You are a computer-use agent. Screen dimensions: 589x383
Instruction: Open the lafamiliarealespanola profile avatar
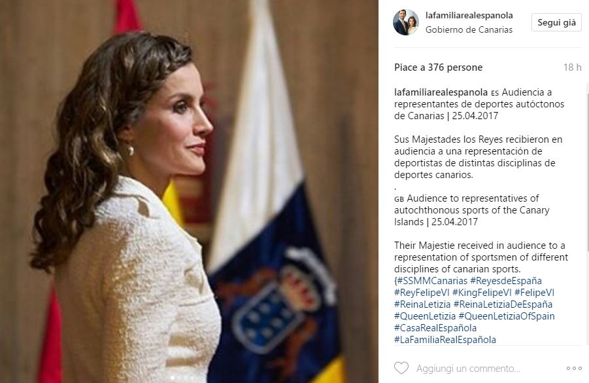click(406, 22)
